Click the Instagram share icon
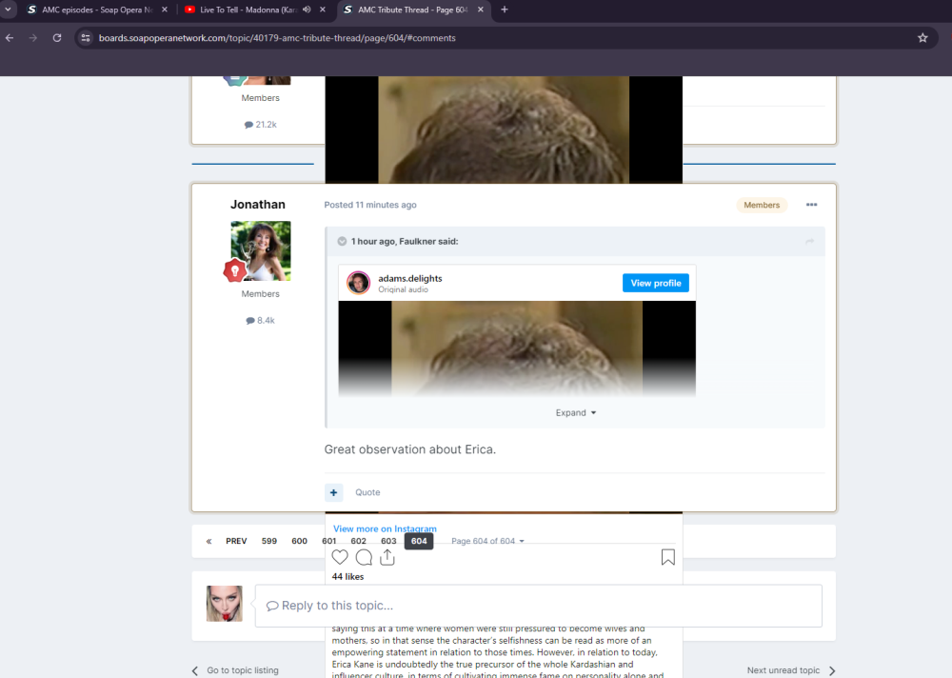 point(387,558)
